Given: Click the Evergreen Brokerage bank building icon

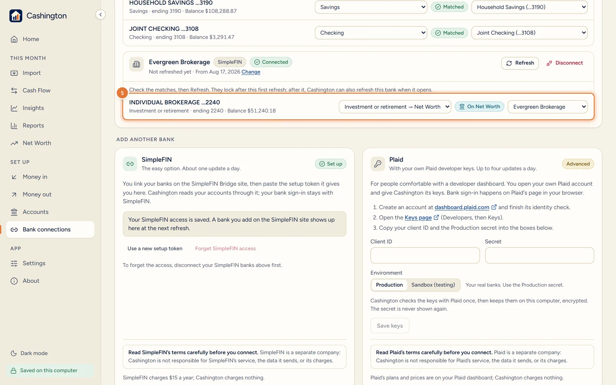Looking at the screenshot, I should point(136,65).
